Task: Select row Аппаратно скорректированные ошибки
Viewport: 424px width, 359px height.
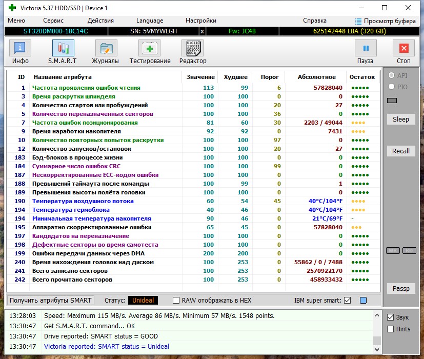Action: tap(193, 227)
